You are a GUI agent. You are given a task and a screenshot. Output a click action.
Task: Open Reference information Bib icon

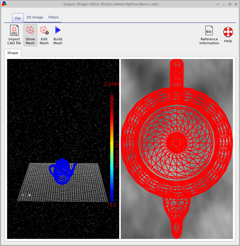(x=209, y=31)
